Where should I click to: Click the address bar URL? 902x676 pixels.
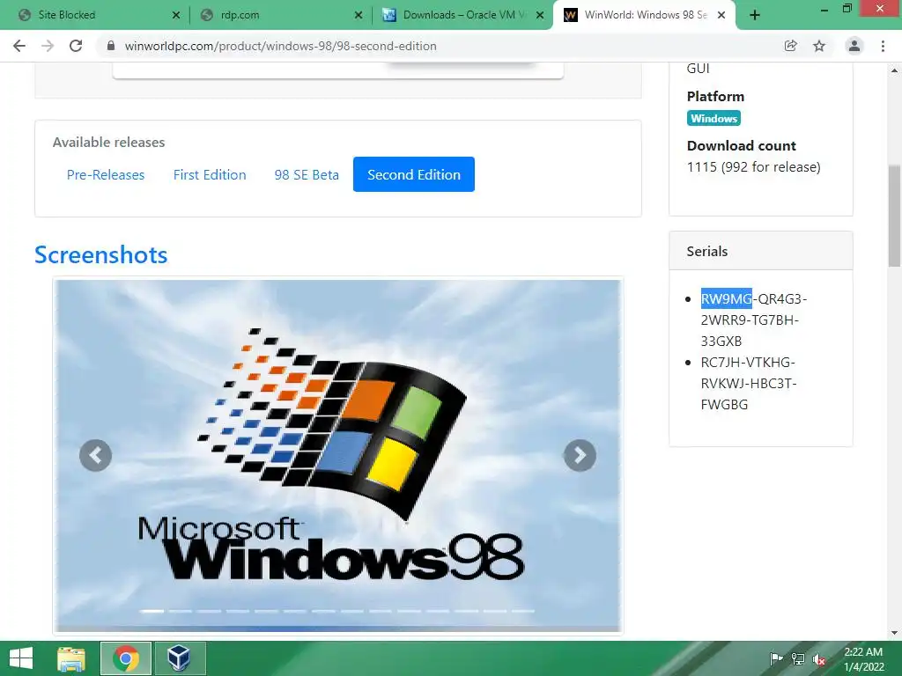[x=281, y=46]
